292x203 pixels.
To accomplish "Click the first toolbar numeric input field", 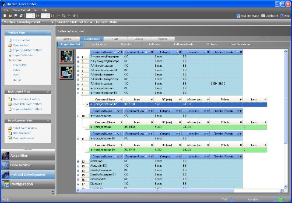I will (30, 16).
